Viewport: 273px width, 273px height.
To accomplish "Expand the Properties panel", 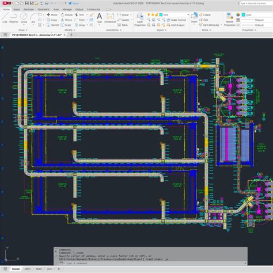I will tap(249, 30).
